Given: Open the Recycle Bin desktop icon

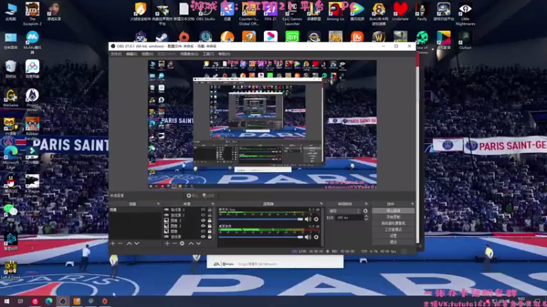Looking at the screenshot, I should [x=11, y=69].
